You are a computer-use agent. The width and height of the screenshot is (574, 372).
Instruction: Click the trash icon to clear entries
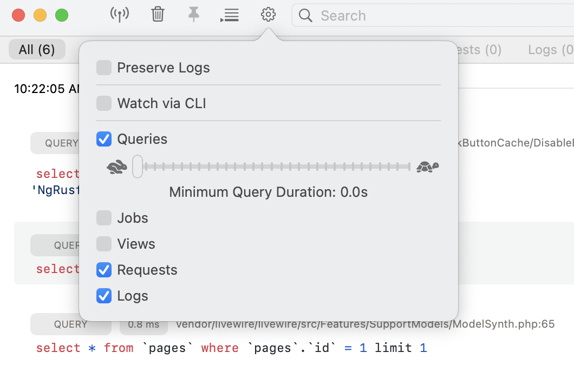click(158, 15)
